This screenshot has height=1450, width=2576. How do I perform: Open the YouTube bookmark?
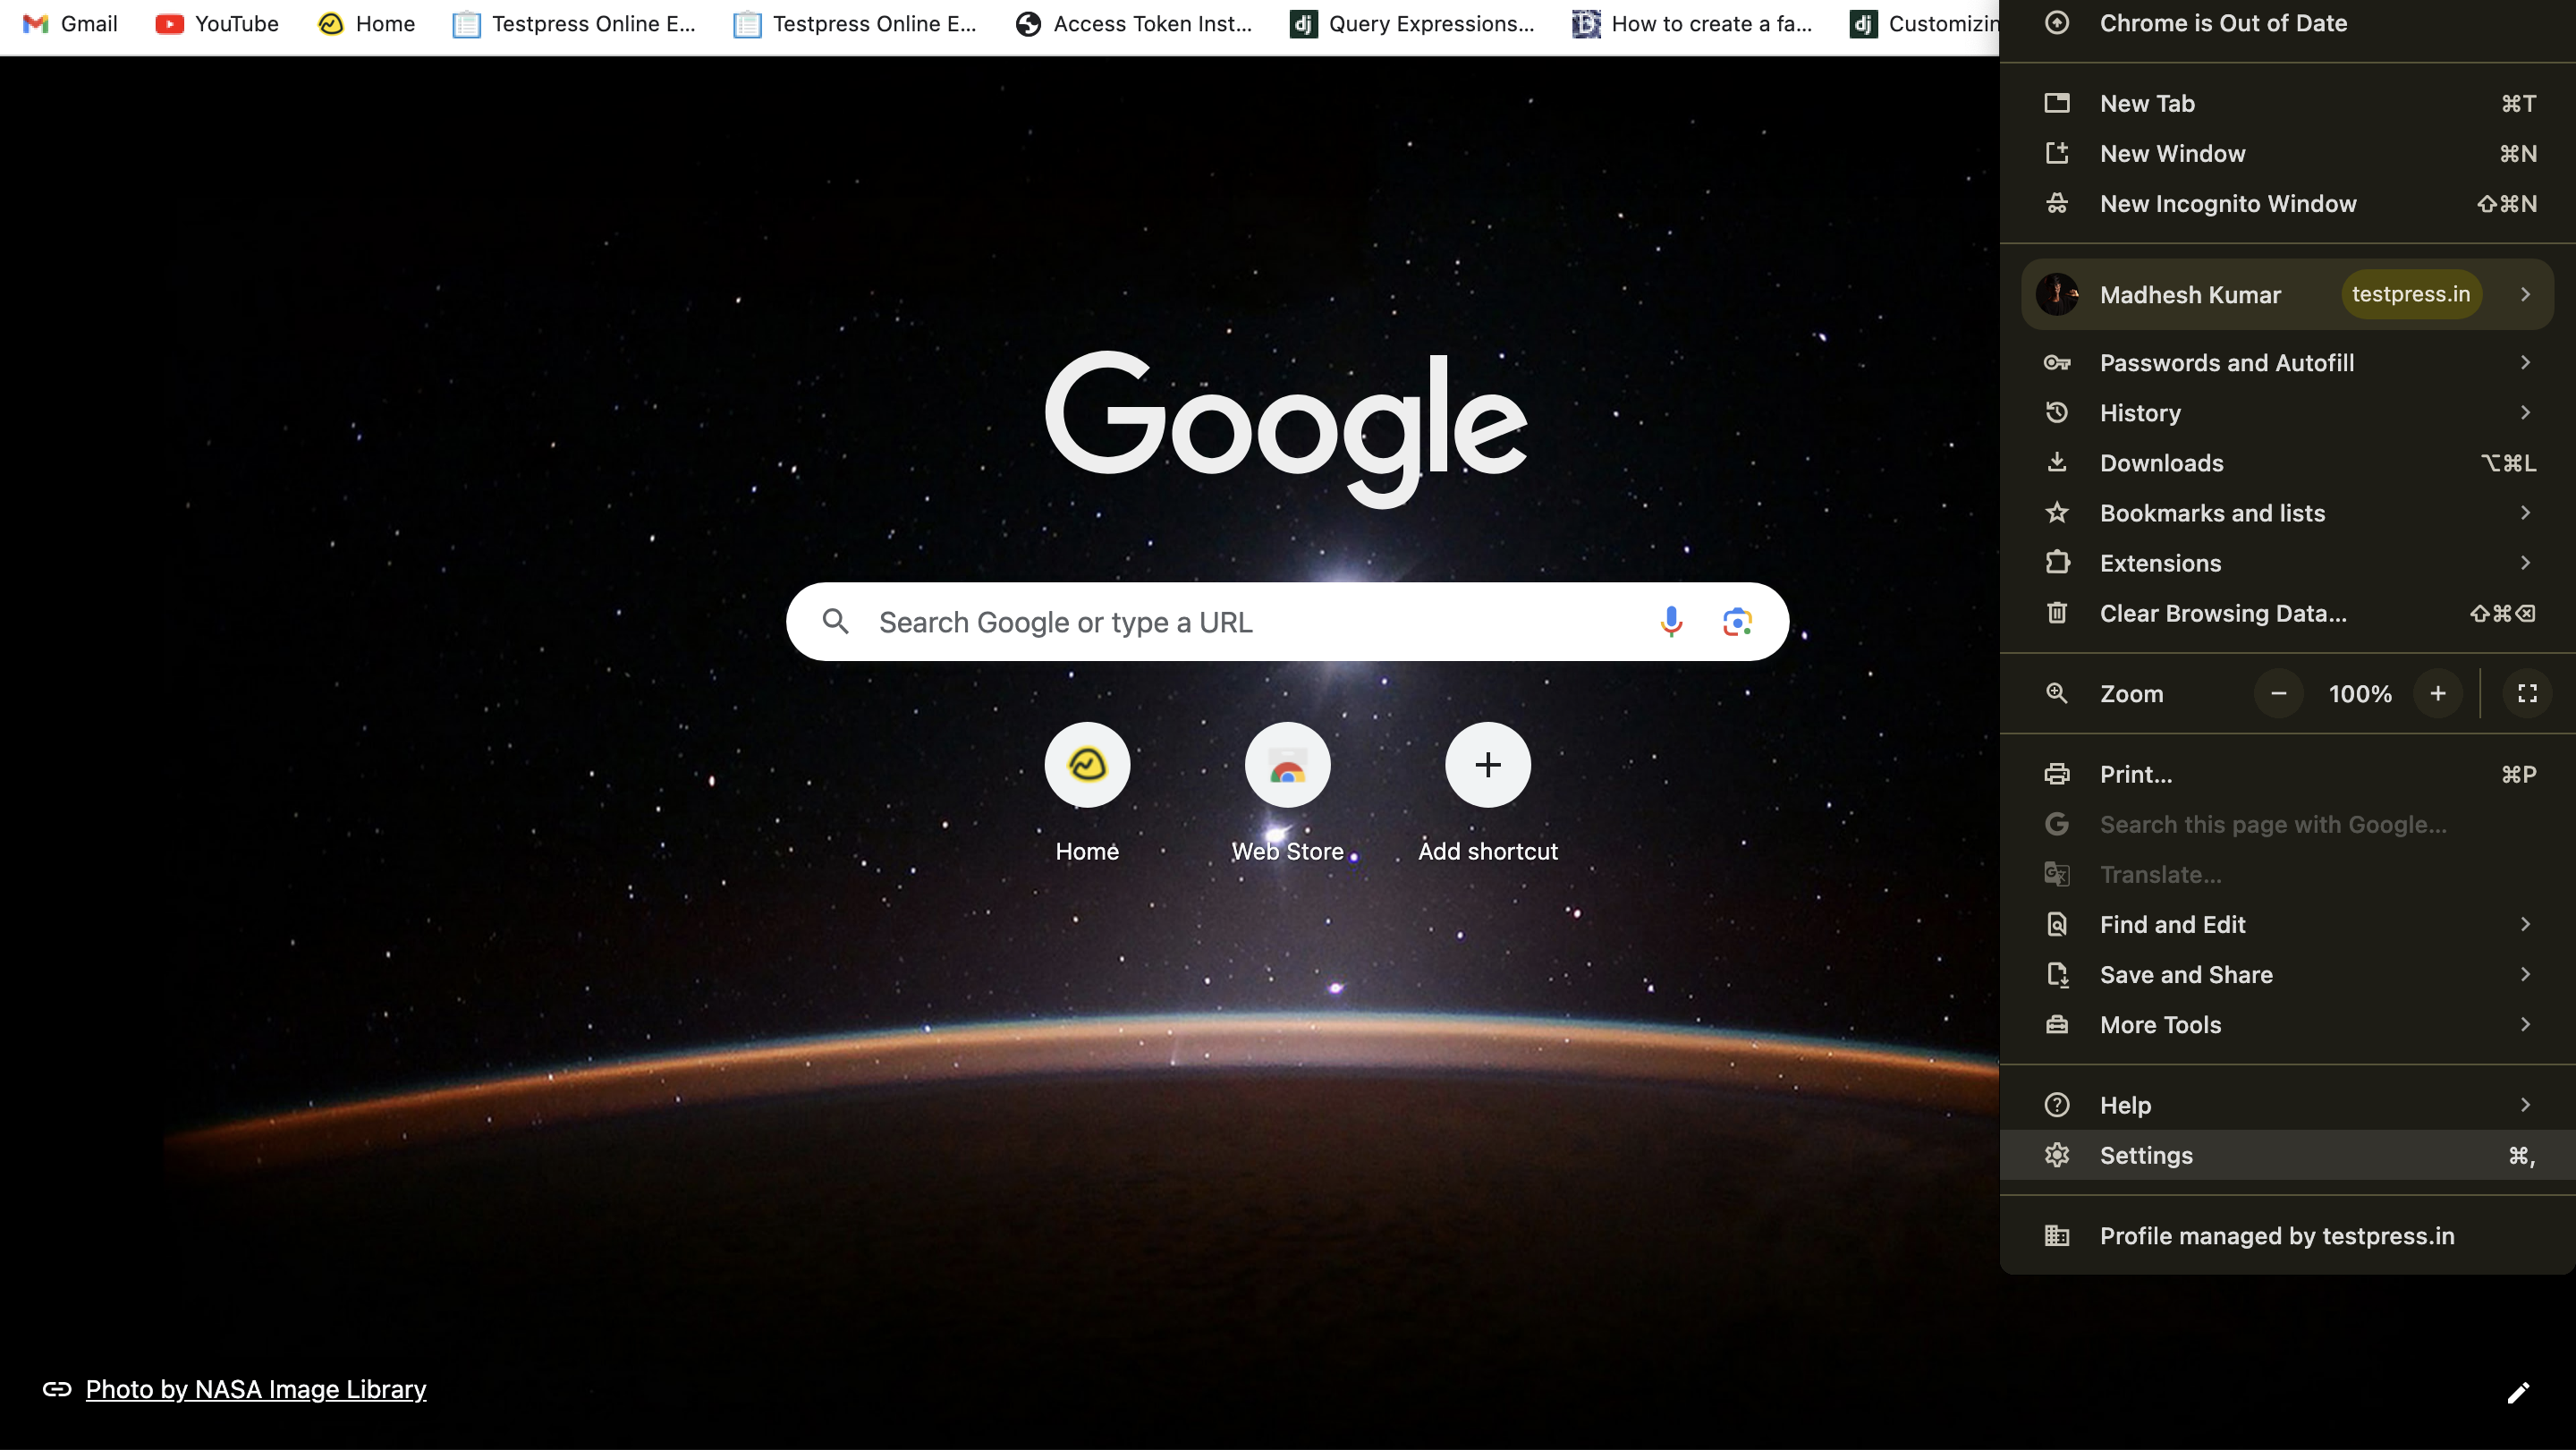pos(217,24)
